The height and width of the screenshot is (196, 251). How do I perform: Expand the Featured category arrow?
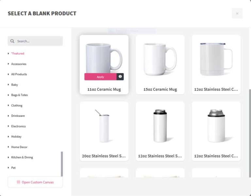[x=8, y=53]
